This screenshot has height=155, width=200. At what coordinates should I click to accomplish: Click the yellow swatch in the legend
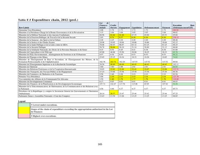24,110
